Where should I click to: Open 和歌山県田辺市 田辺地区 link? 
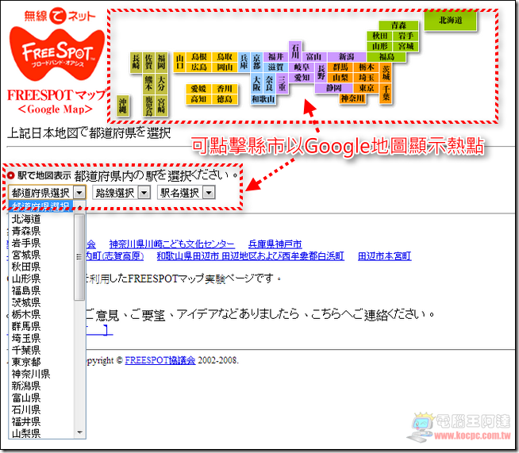coord(251,256)
